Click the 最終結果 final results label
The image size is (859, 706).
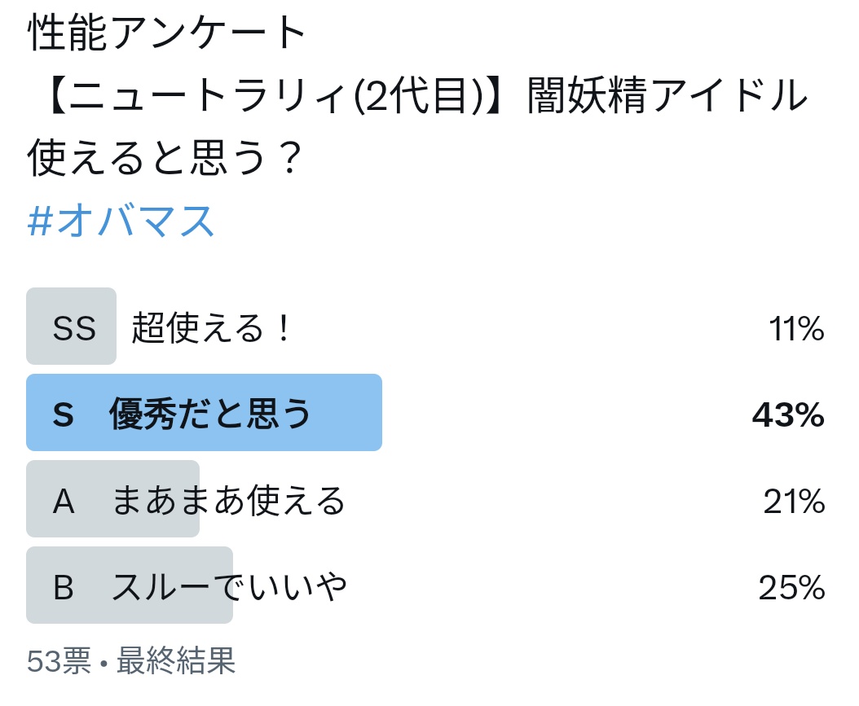coord(176,660)
